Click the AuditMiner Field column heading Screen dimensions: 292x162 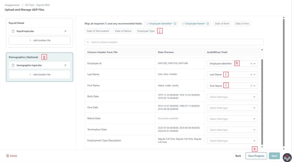point(217,52)
